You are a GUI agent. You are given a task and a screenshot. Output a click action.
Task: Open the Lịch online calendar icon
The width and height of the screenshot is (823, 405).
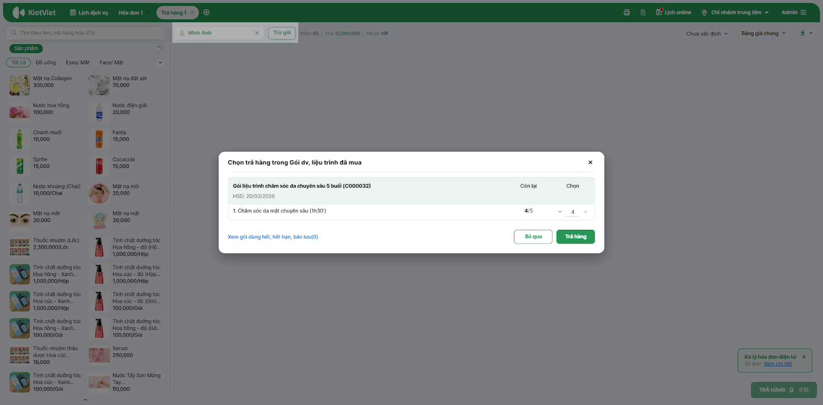click(x=659, y=12)
